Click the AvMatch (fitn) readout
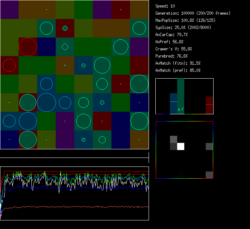250x229 pixels. click(178, 63)
